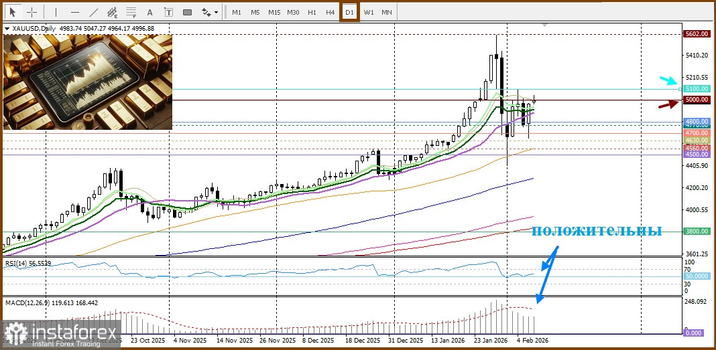Click the RSI 50.0000 level label
Image resolution: width=716 pixels, height=350 pixels.
(x=697, y=276)
